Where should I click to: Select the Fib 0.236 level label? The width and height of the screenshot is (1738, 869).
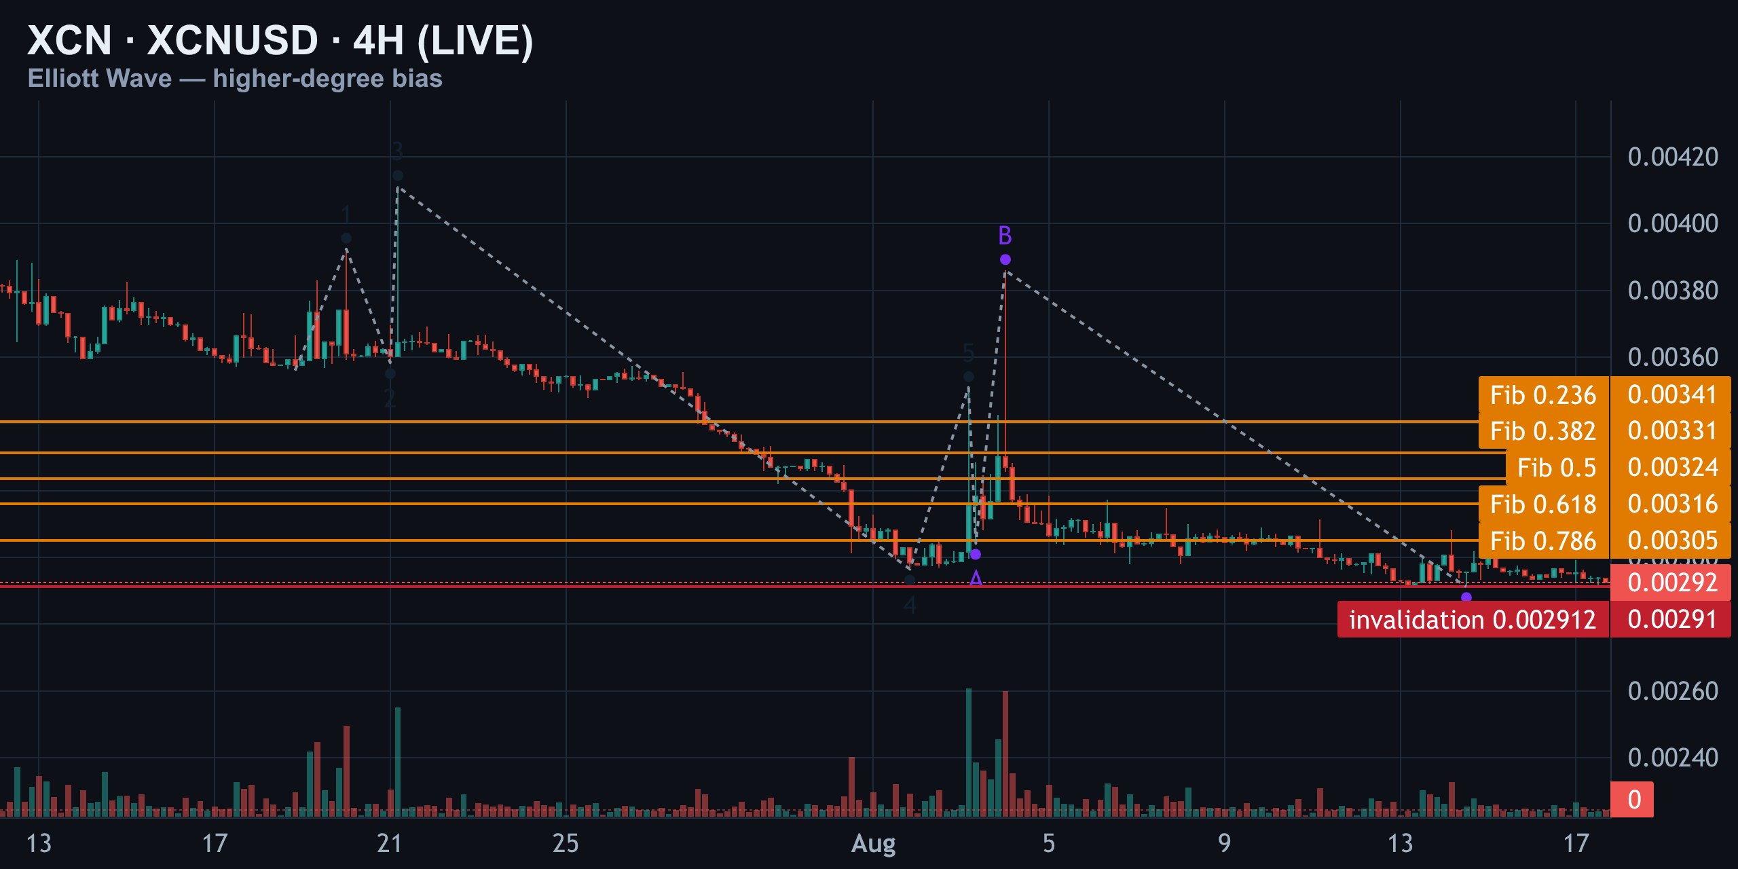[x=1543, y=394]
